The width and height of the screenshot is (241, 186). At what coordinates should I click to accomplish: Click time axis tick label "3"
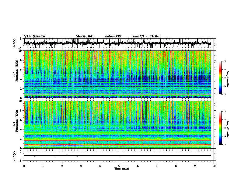click(x=81, y=166)
